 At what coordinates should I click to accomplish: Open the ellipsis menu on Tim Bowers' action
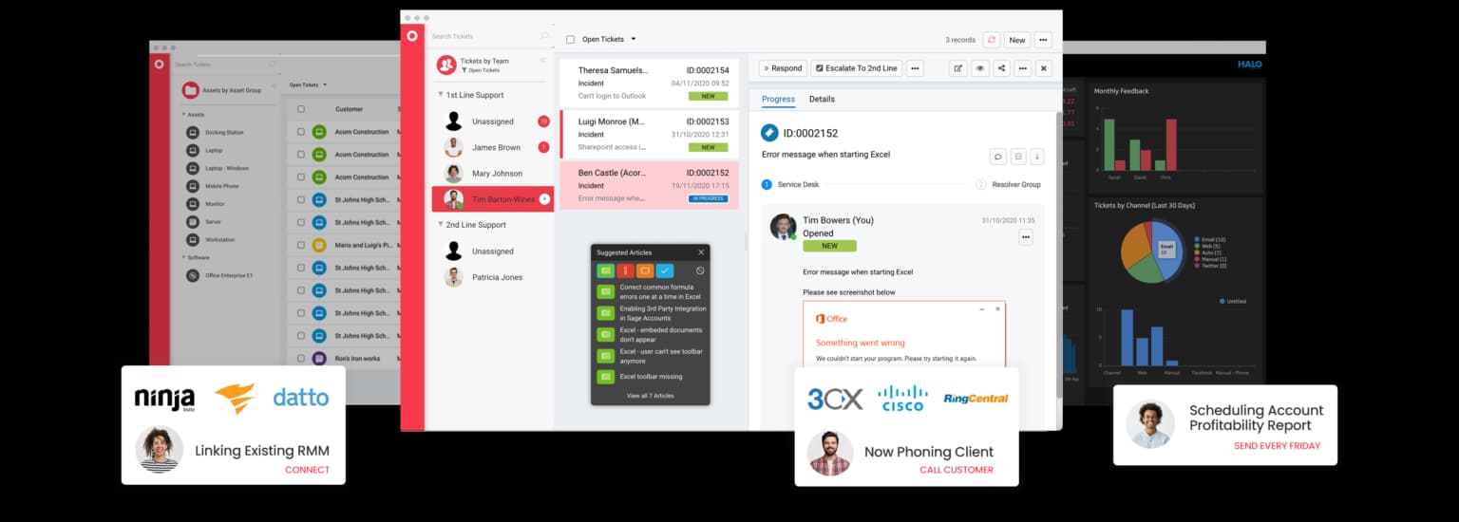[x=1025, y=237]
